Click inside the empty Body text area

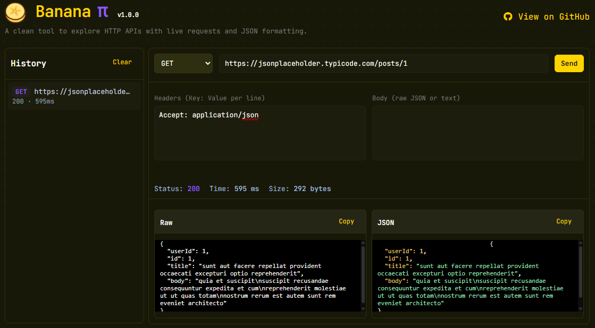[x=477, y=133]
